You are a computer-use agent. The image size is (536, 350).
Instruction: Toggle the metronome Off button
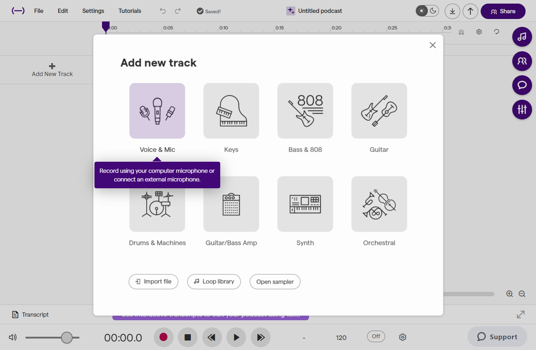pyautogui.click(x=376, y=336)
